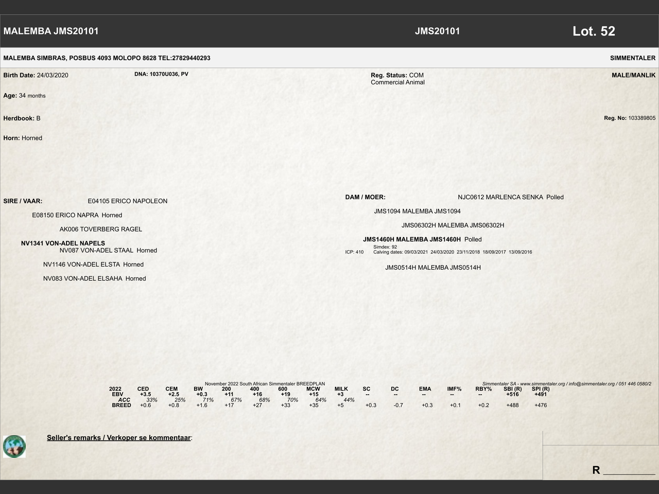The image size is (659, 494).
Task: Click NV083 VON-ADEL ELSAHA Horned entry
Action: tap(94, 278)
